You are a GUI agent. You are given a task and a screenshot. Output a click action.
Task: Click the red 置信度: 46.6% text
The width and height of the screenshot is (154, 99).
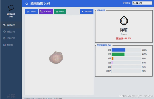pyautogui.click(x=124, y=38)
